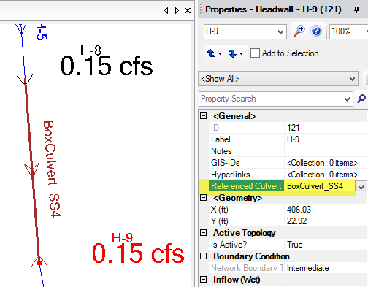Viewport: 368px width, 287px height.
Task: Close the drawing tab
Action: click(x=188, y=10)
